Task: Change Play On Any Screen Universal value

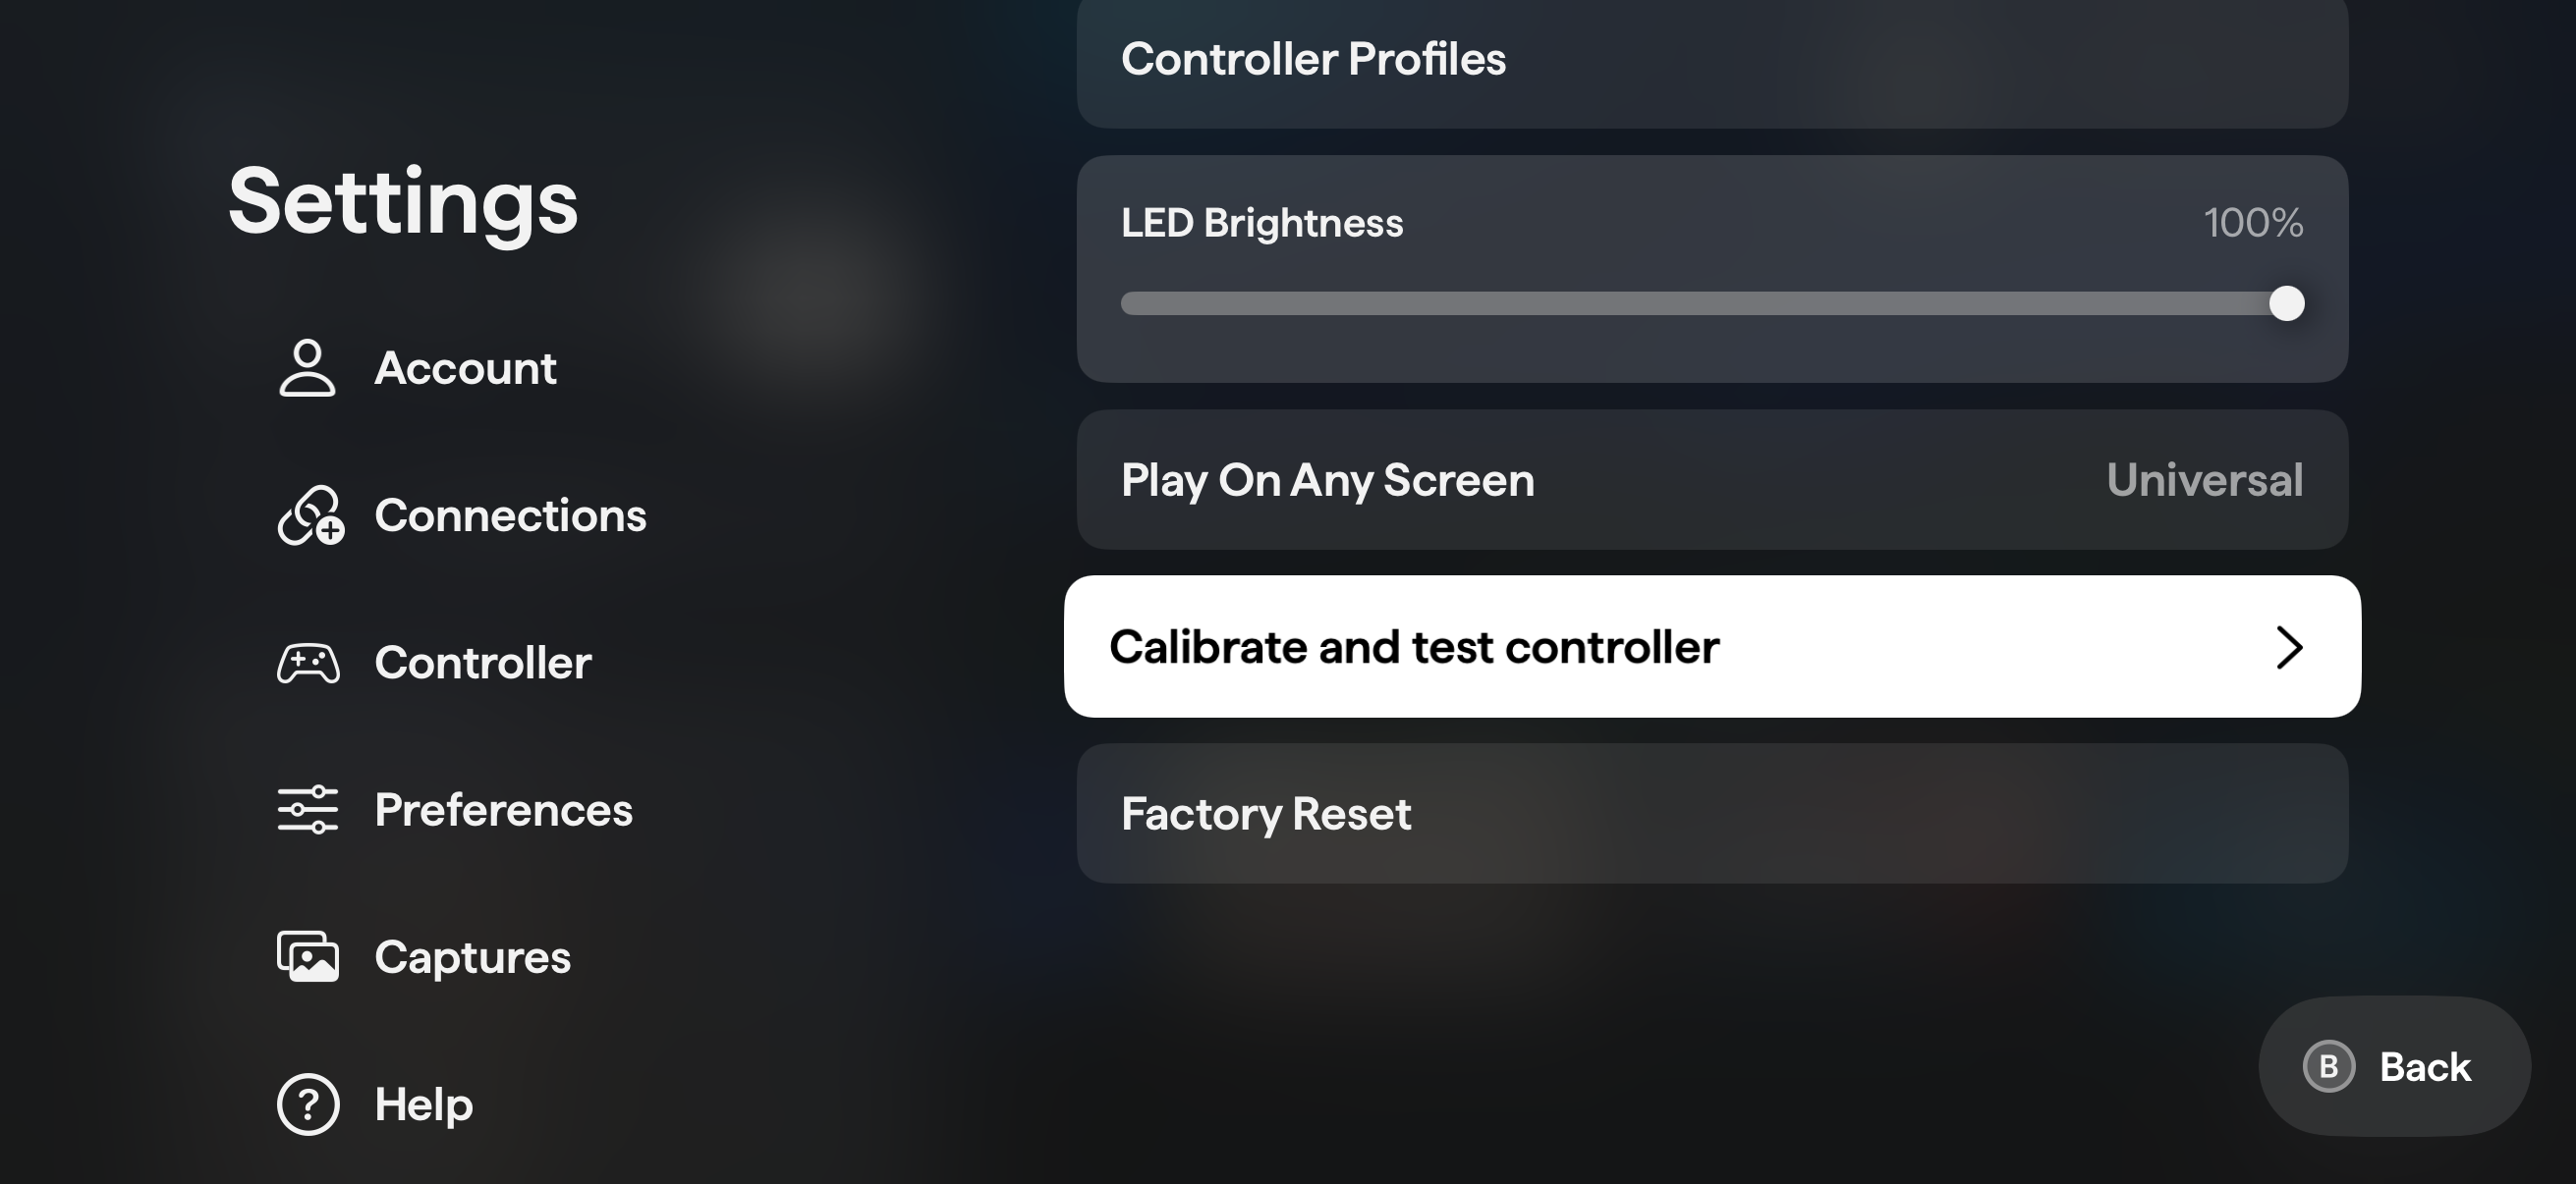Action: (2204, 480)
